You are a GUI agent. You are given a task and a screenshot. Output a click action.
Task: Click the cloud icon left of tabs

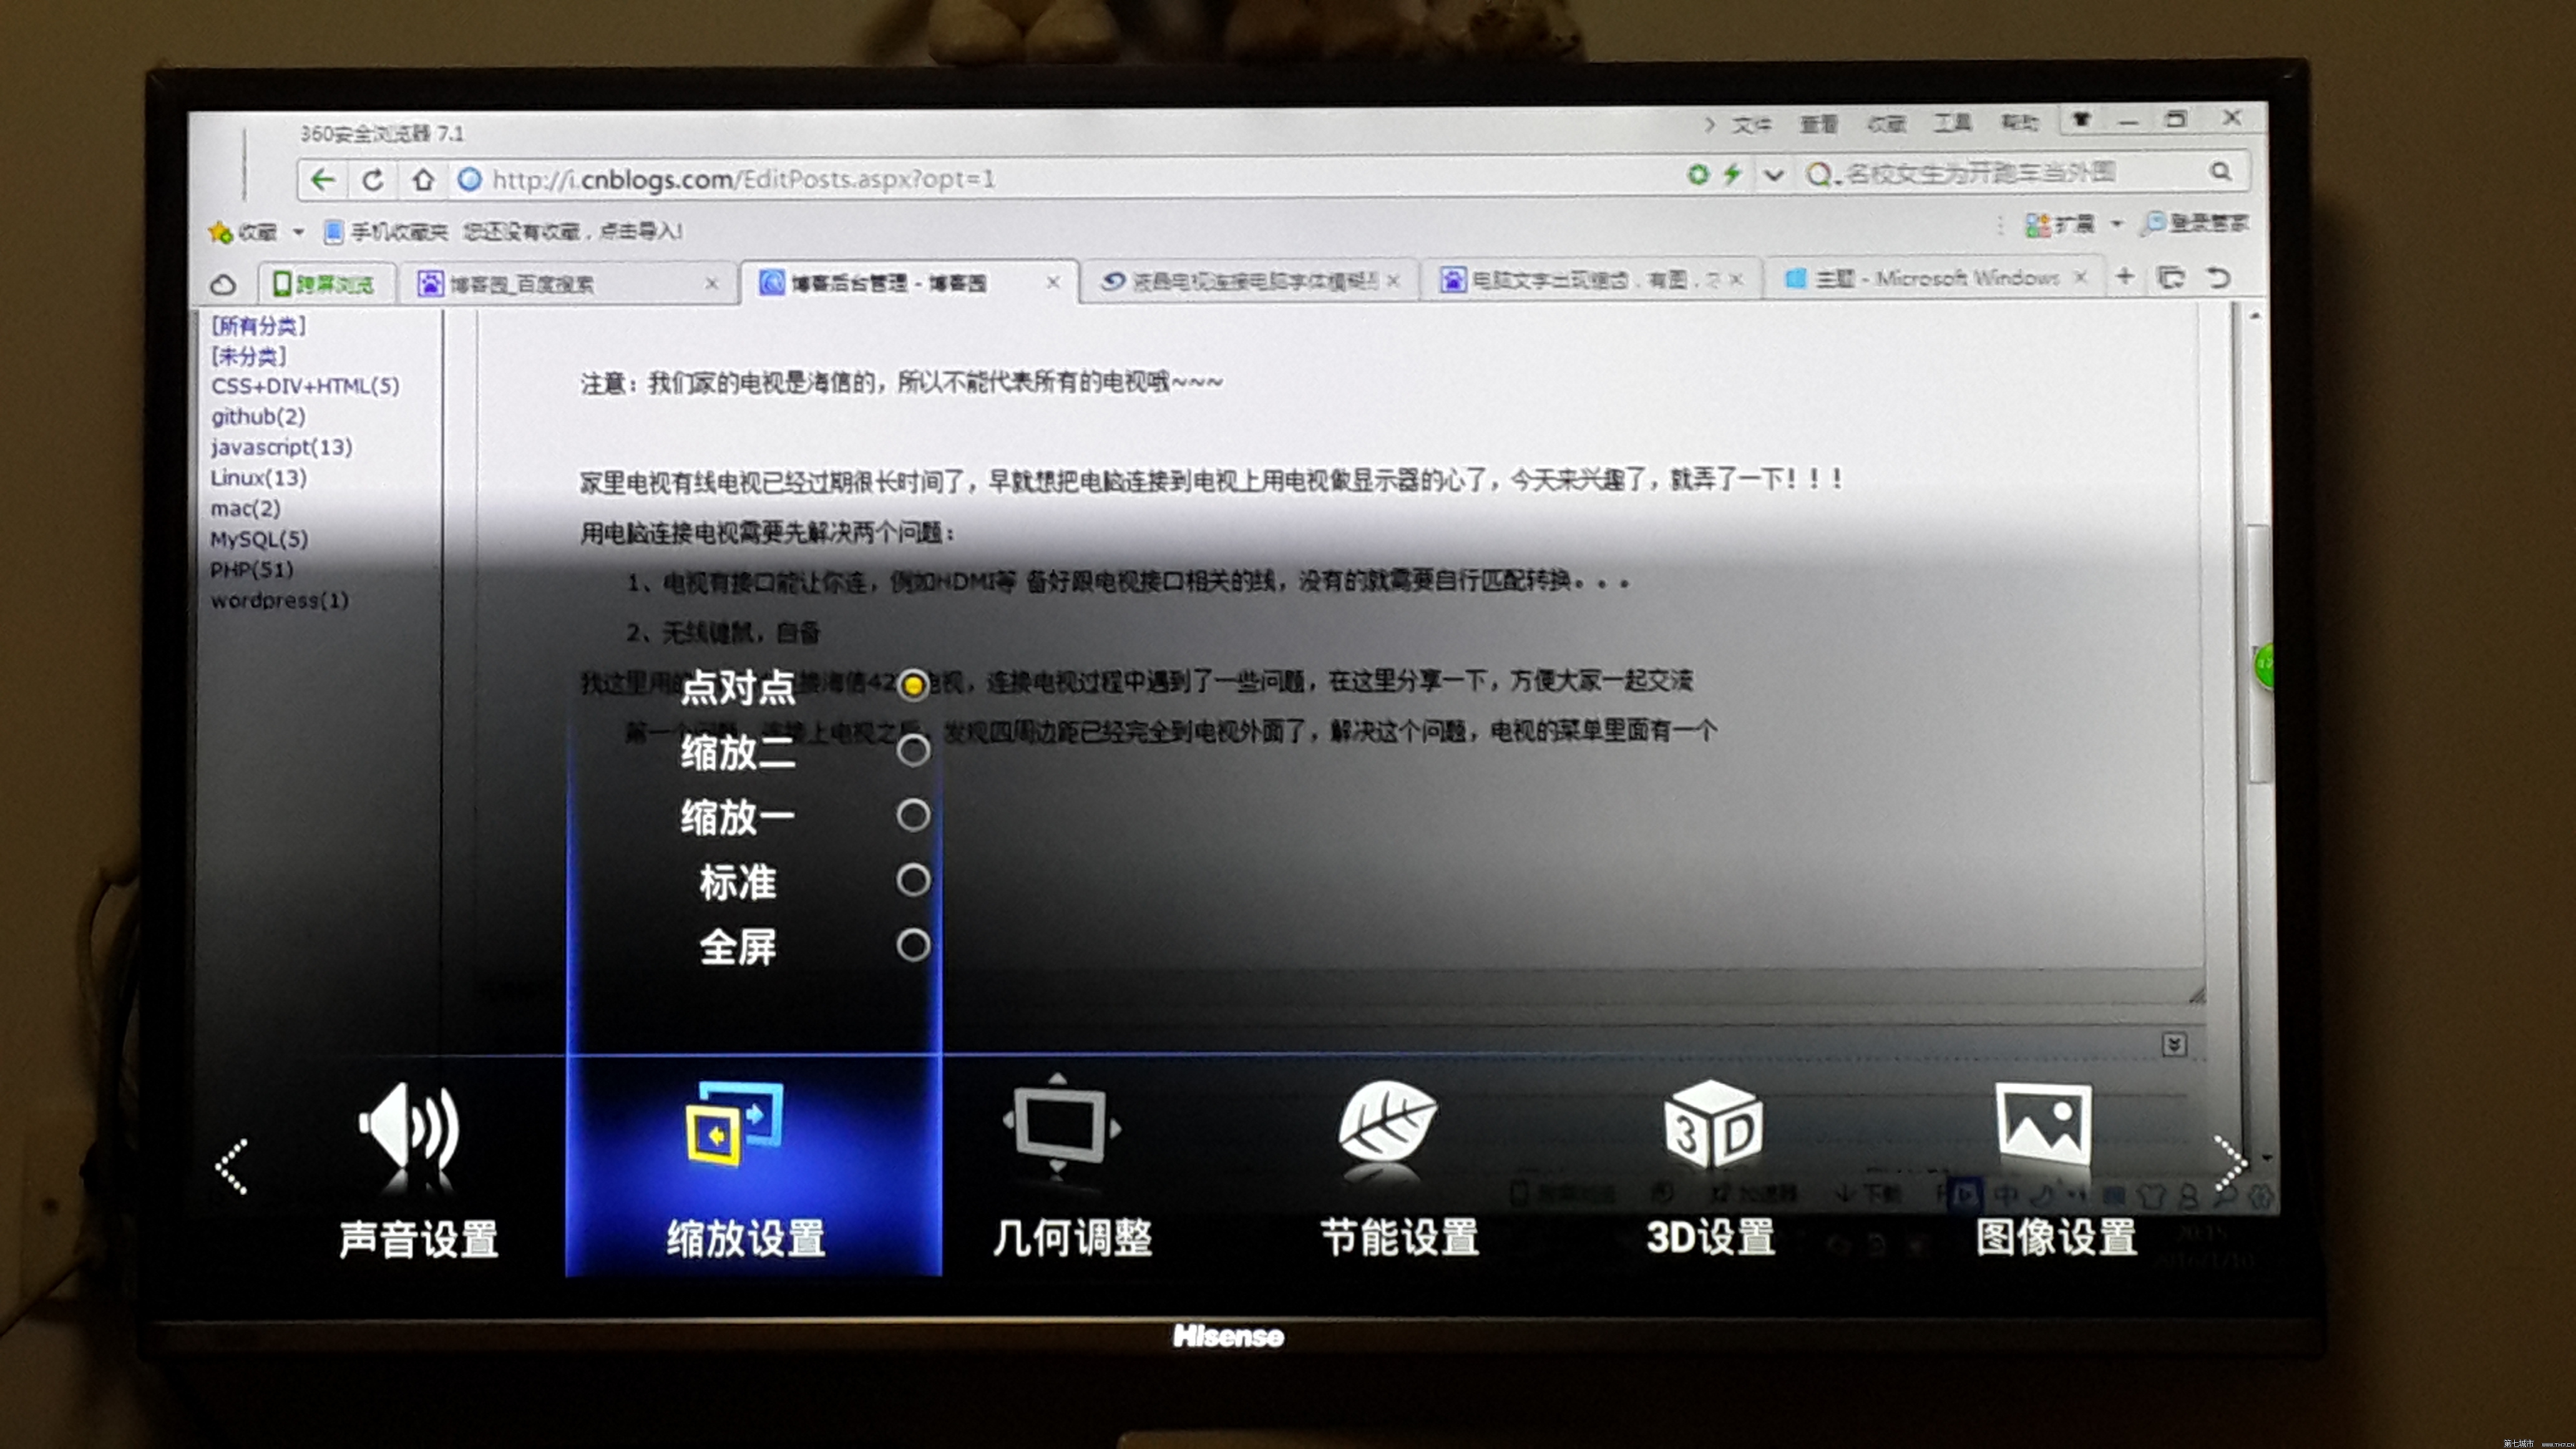point(224,285)
